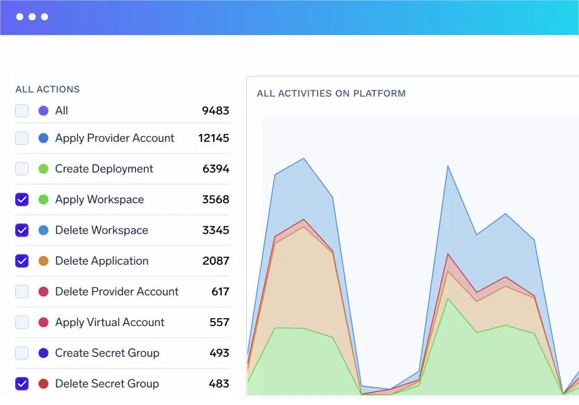Click the 12145 count value
Image resolution: width=579 pixels, height=405 pixels.
214,138
